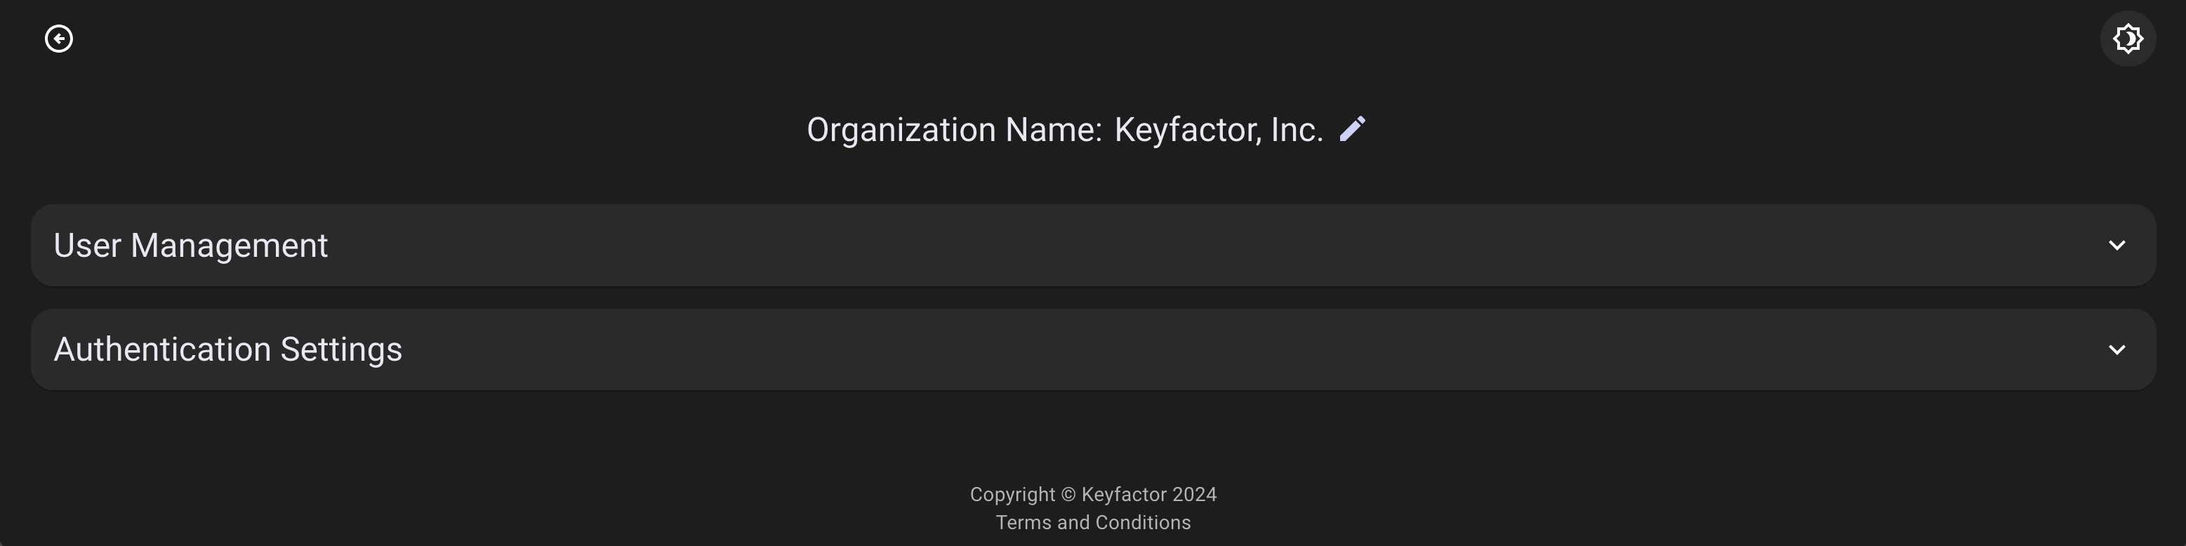Click the "Organization Name:" label
This screenshot has height=546, width=2186.
pos(954,130)
